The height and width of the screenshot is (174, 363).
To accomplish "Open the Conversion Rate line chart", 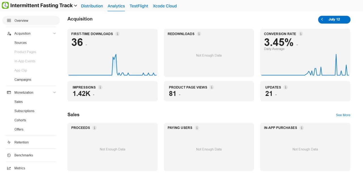I will click(x=305, y=65).
